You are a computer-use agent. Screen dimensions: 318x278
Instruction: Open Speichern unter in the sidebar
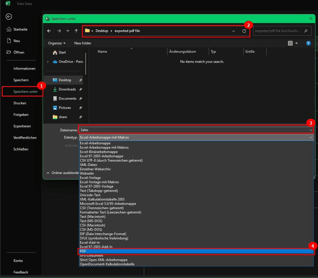pyautogui.click(x=25, y=92)
